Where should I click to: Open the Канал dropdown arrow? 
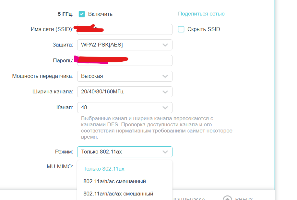165,107
